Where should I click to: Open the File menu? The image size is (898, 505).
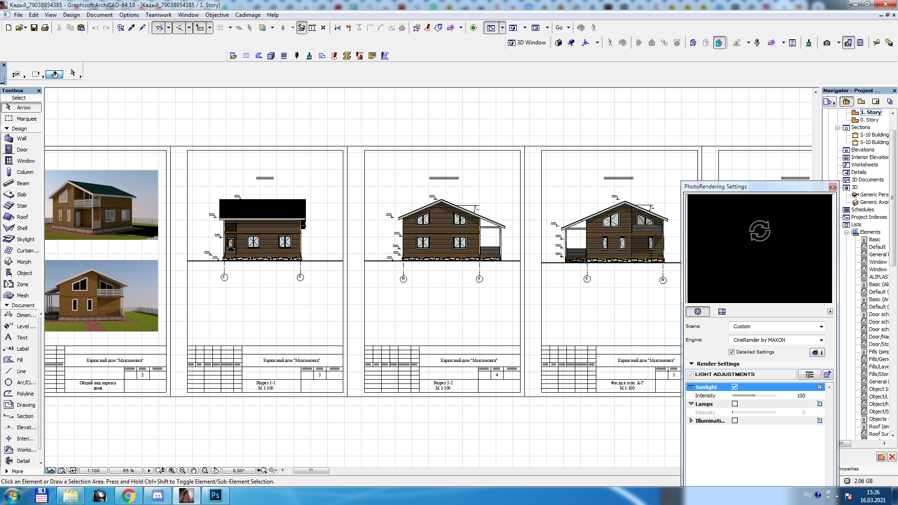click(x=18, y=15)
